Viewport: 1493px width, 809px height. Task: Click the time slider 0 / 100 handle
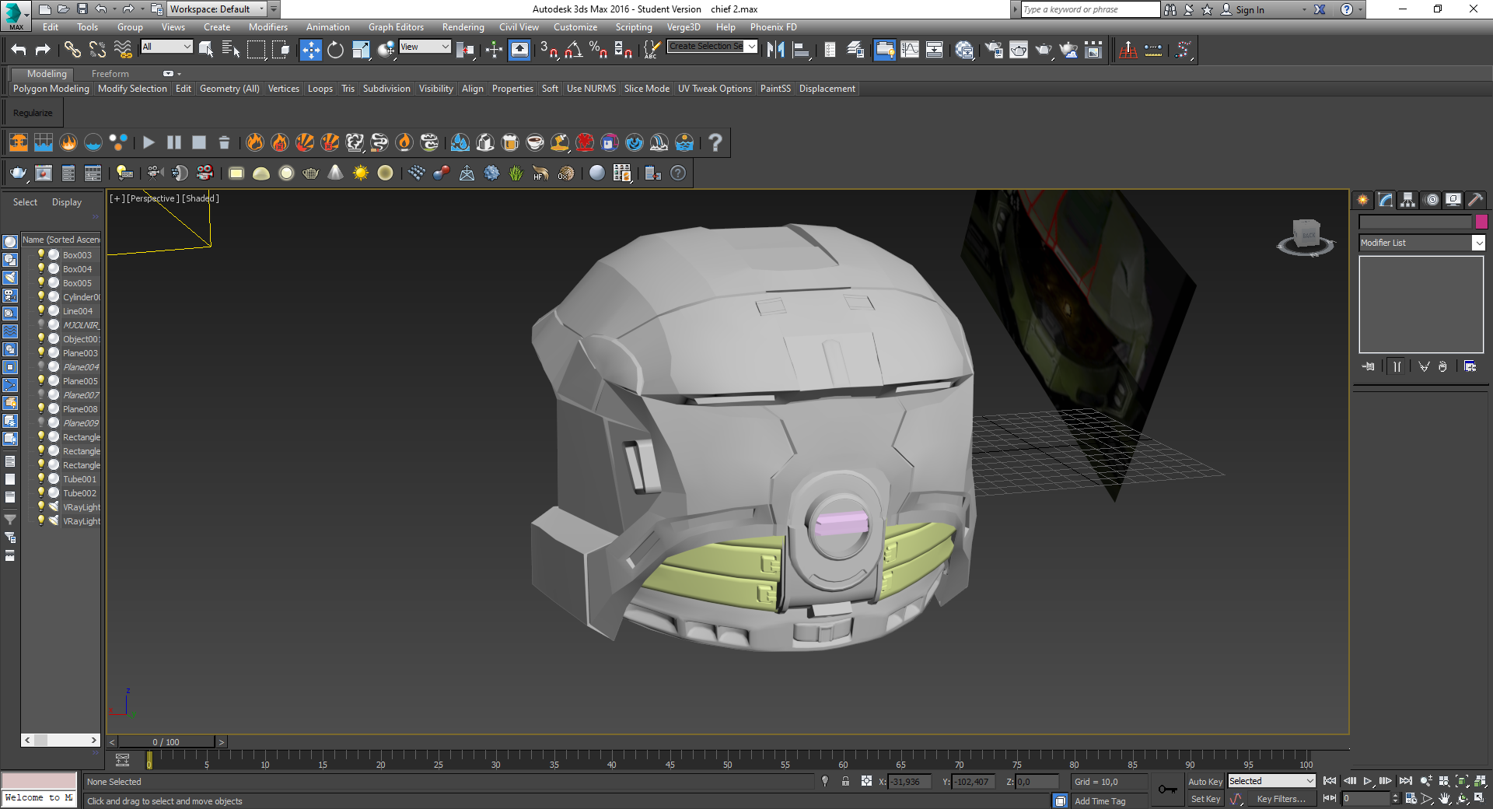(166, 742)
